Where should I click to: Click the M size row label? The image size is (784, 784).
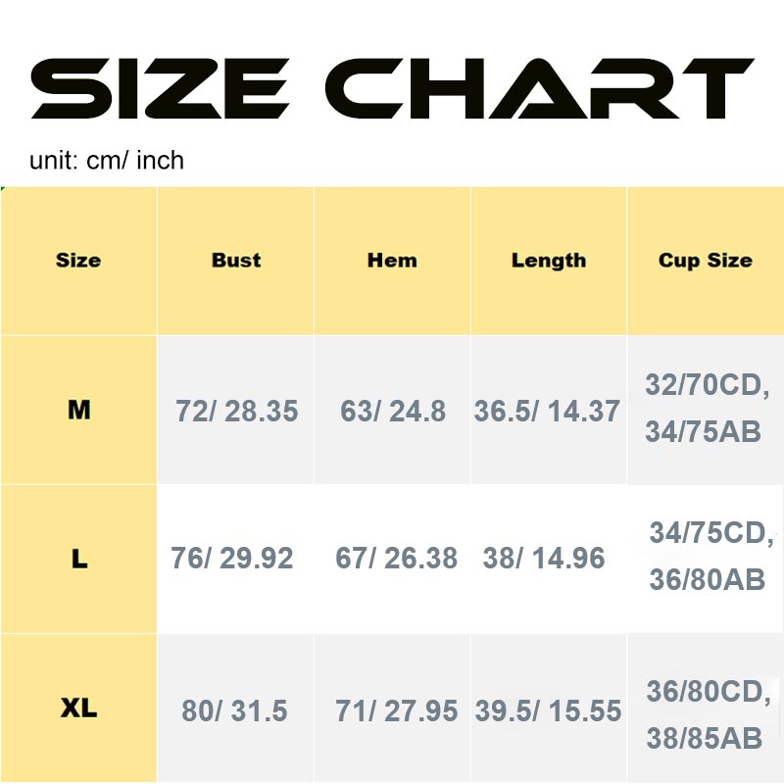pyautogui.click(x=78, y=410)
